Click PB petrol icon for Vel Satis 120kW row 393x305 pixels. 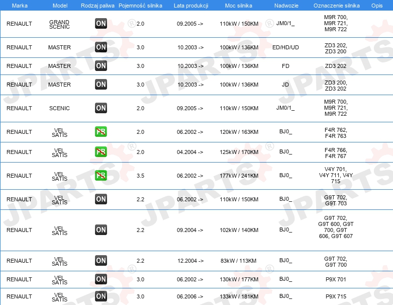click(x=101, y=131)
